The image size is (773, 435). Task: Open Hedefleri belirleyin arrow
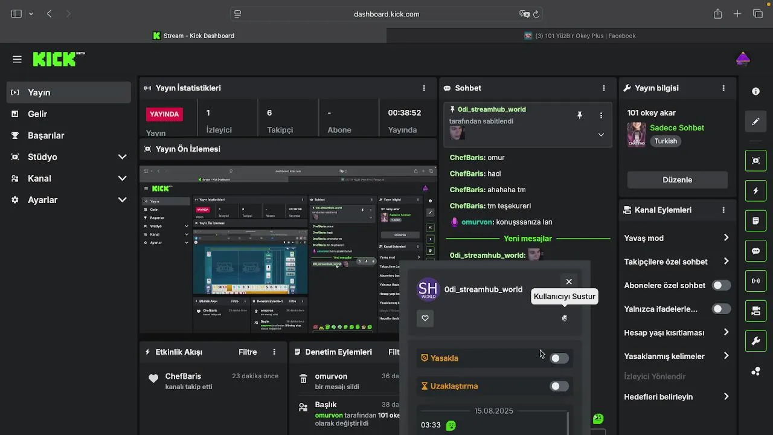click(726, 397)
